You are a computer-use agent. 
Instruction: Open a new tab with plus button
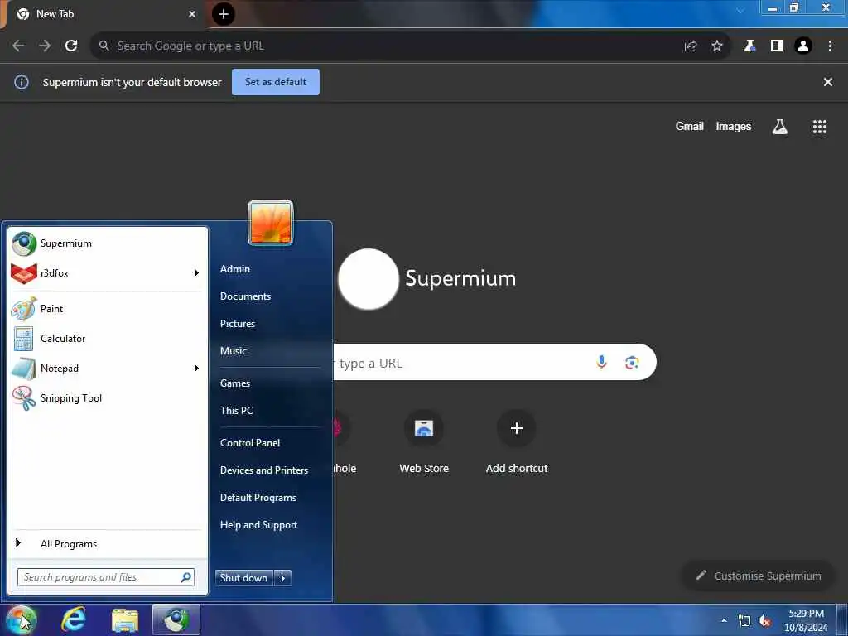point(224,14)
